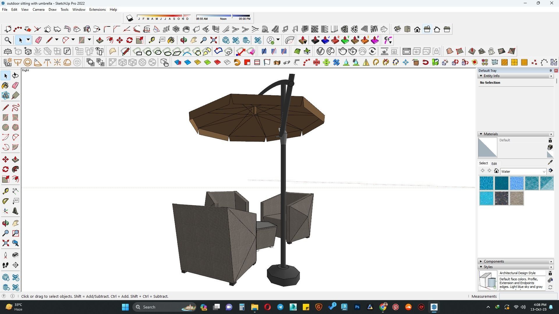Open the Rectangle shape dropdown arrow
The width and height of the screenshot is (559, 314).
click(x=89, y=40)
